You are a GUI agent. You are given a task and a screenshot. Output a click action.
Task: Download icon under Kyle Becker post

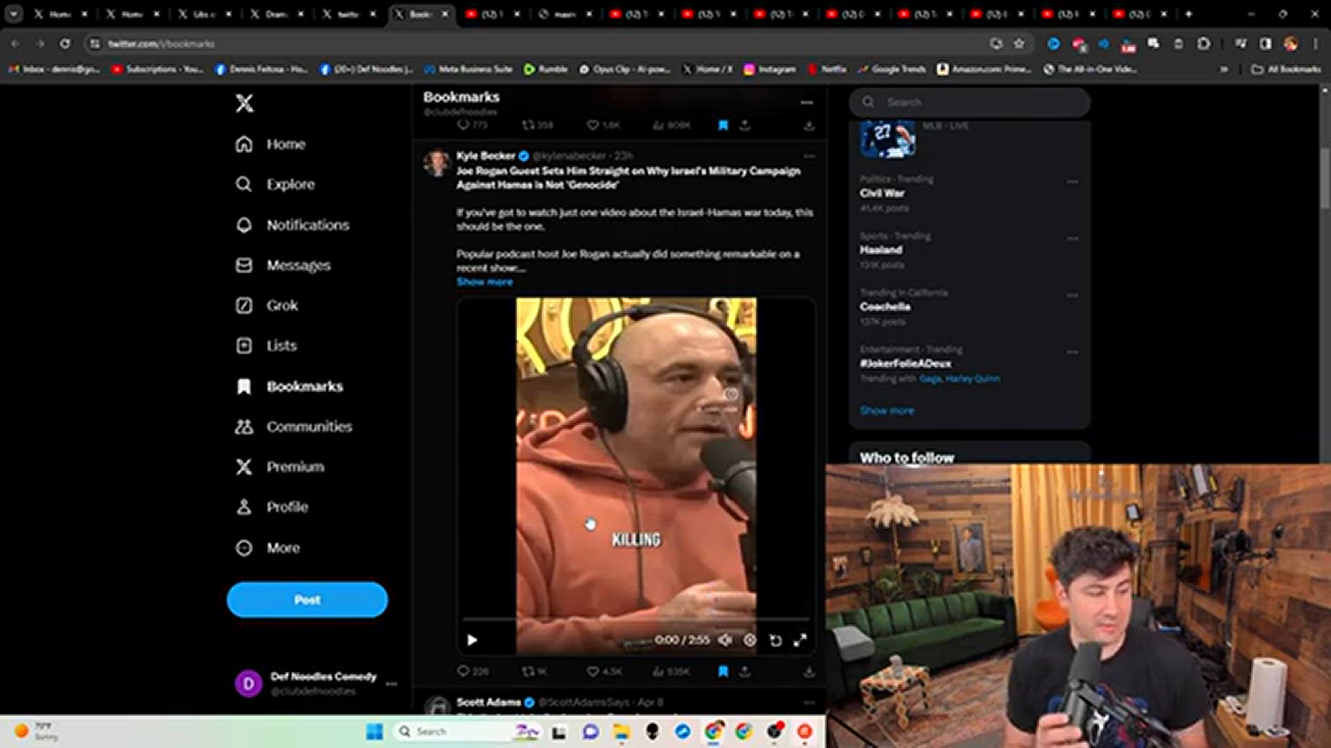tap(808, 671)
